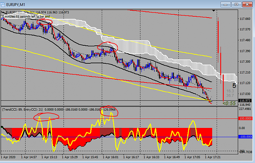Click the 117.570 price scale label
Viewport: 255px width, 163px height.
[x=245, y=29]
